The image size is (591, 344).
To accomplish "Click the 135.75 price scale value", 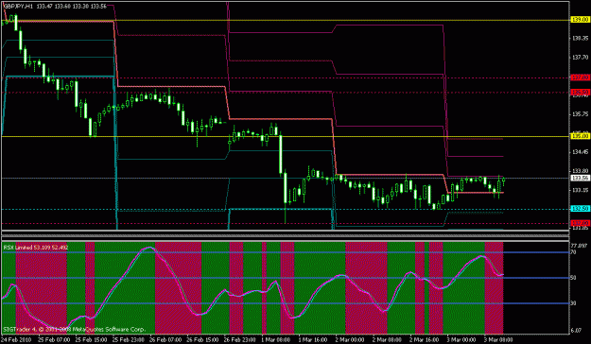I will 580,113.
